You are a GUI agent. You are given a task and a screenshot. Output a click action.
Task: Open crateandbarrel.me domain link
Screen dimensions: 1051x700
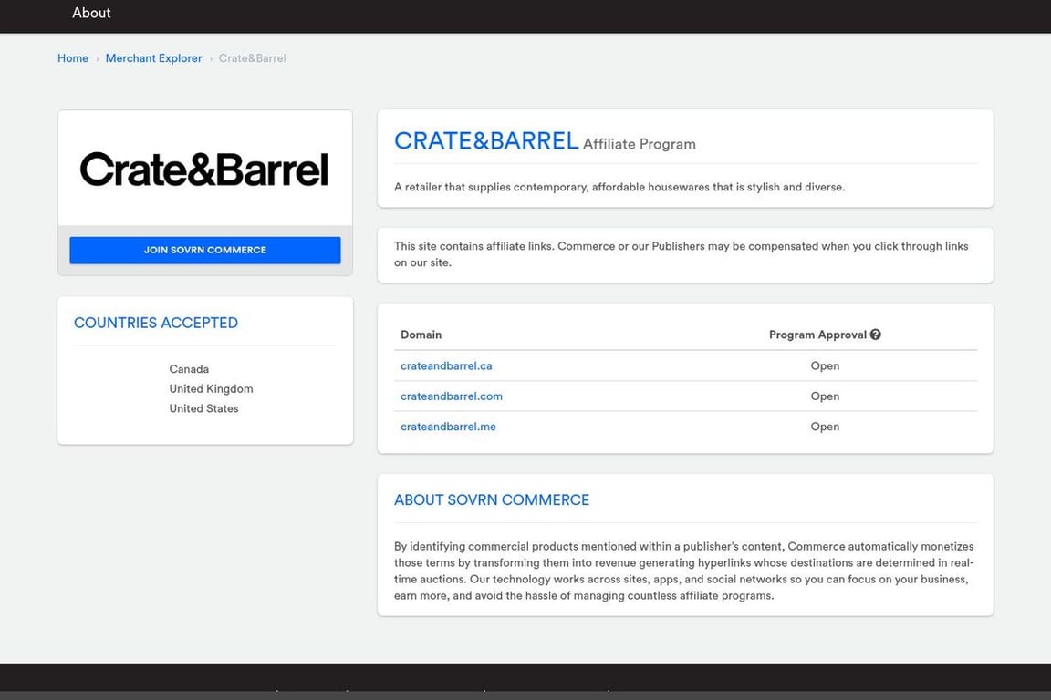pyautogui.click(x=449, y=427)
